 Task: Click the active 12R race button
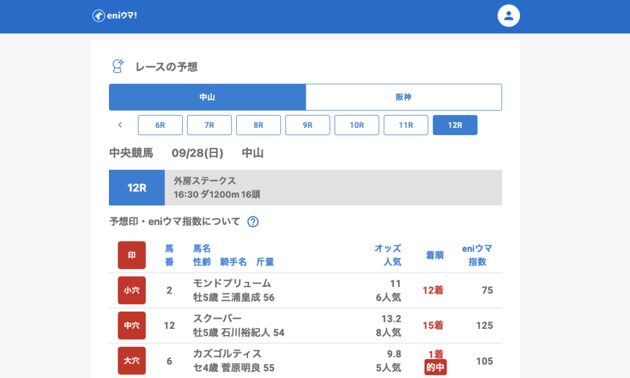click(x=455, y=125)
